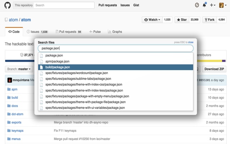
Task: Open the GitHub logo home icon
Action: tap(8, 5)
